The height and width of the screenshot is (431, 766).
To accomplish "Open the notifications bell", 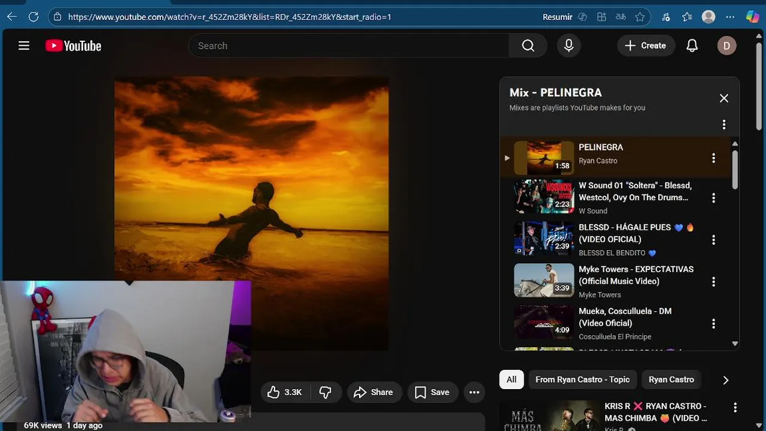I will tap(692, 45).
